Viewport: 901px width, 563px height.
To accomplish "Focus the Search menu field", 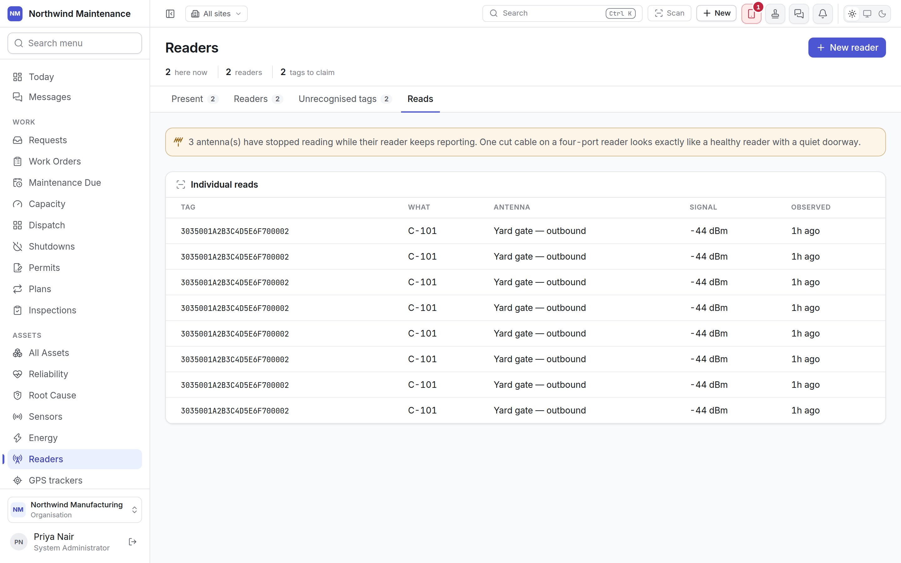I will [74, 43].
